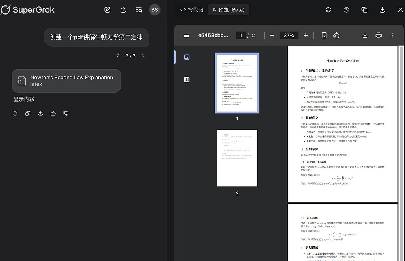Click the 37% zoom level field
Viewport: 405px width, 261px height.
289,35
